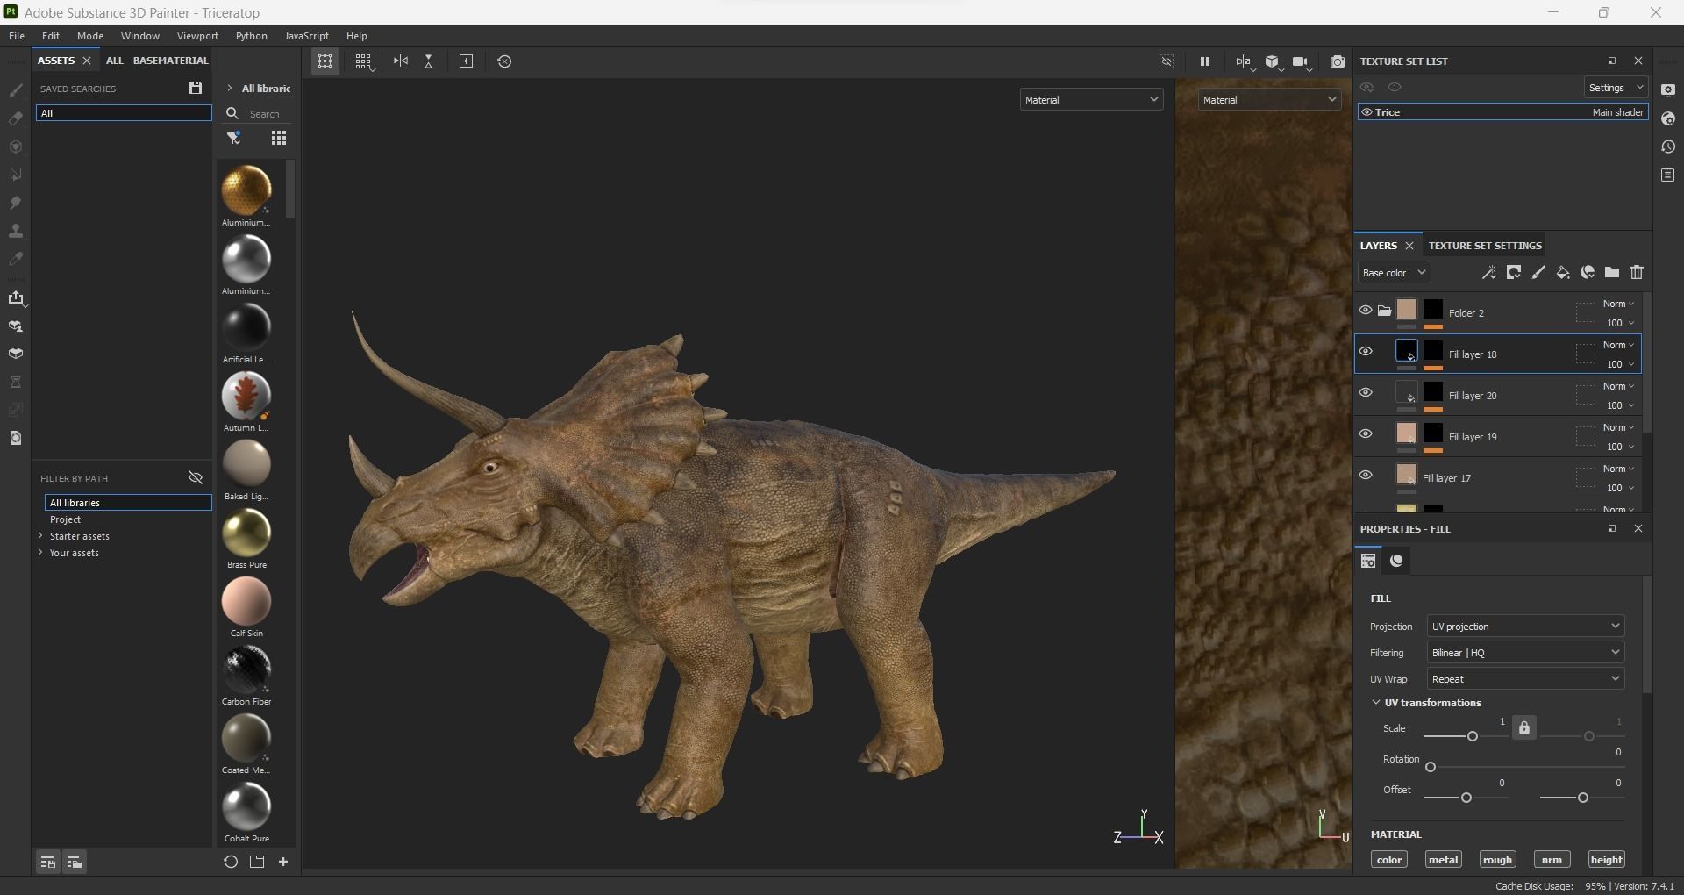Add a new folder in Layers
The height and width of the screenshot is (895, 1684).
pos(1612,273)
